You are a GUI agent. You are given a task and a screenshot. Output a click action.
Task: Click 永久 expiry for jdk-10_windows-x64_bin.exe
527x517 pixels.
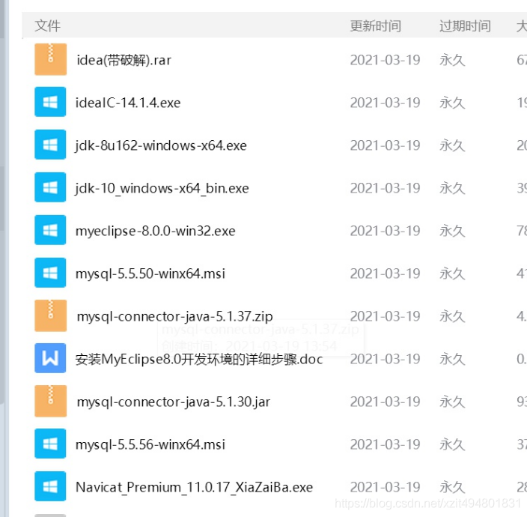click(x=452, y=188)
